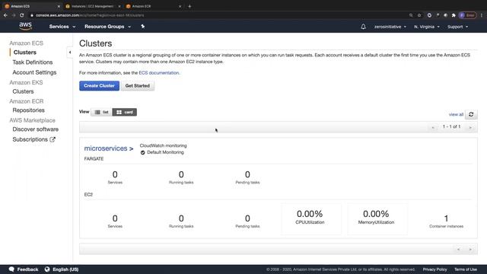
Task: Expand the Resource Groups dropdown
Action: (x=107, y=27)
